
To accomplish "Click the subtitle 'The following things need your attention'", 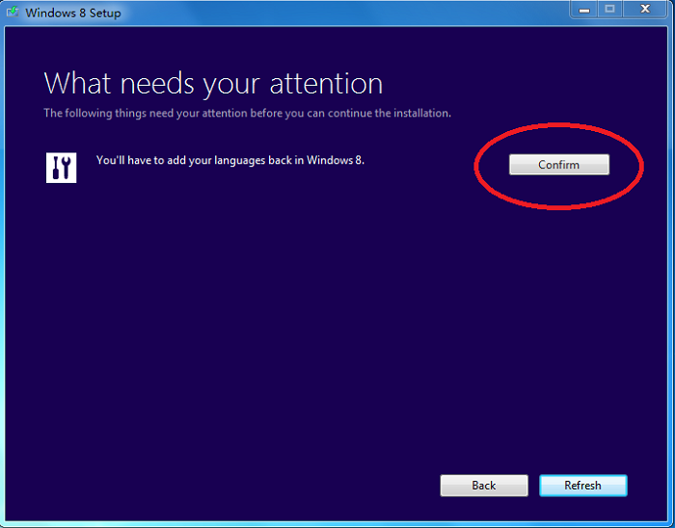I will pos(146,113).
